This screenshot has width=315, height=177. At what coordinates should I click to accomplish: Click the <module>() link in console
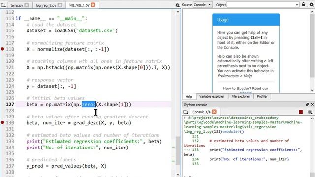click(233, 132)
